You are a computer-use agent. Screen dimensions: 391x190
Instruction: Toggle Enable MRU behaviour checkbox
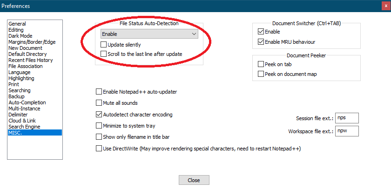261,42
